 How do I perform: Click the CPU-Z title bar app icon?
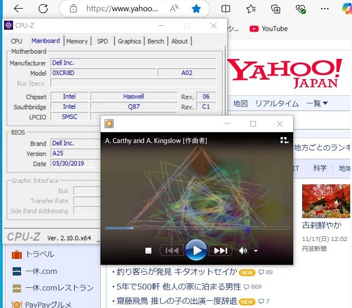(x=9, y=25)
